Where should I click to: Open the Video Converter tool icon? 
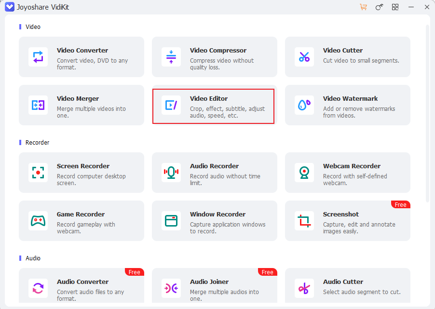pos(38,57)
